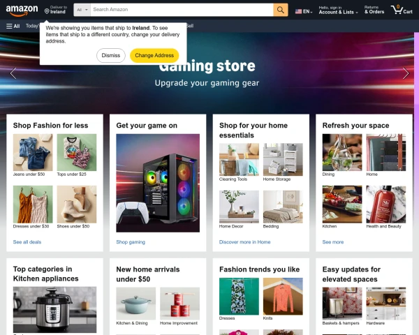The height and width of the screenshot is (335, 419).
Task: Click the orange search magnifier button
Action: (280, 10)
